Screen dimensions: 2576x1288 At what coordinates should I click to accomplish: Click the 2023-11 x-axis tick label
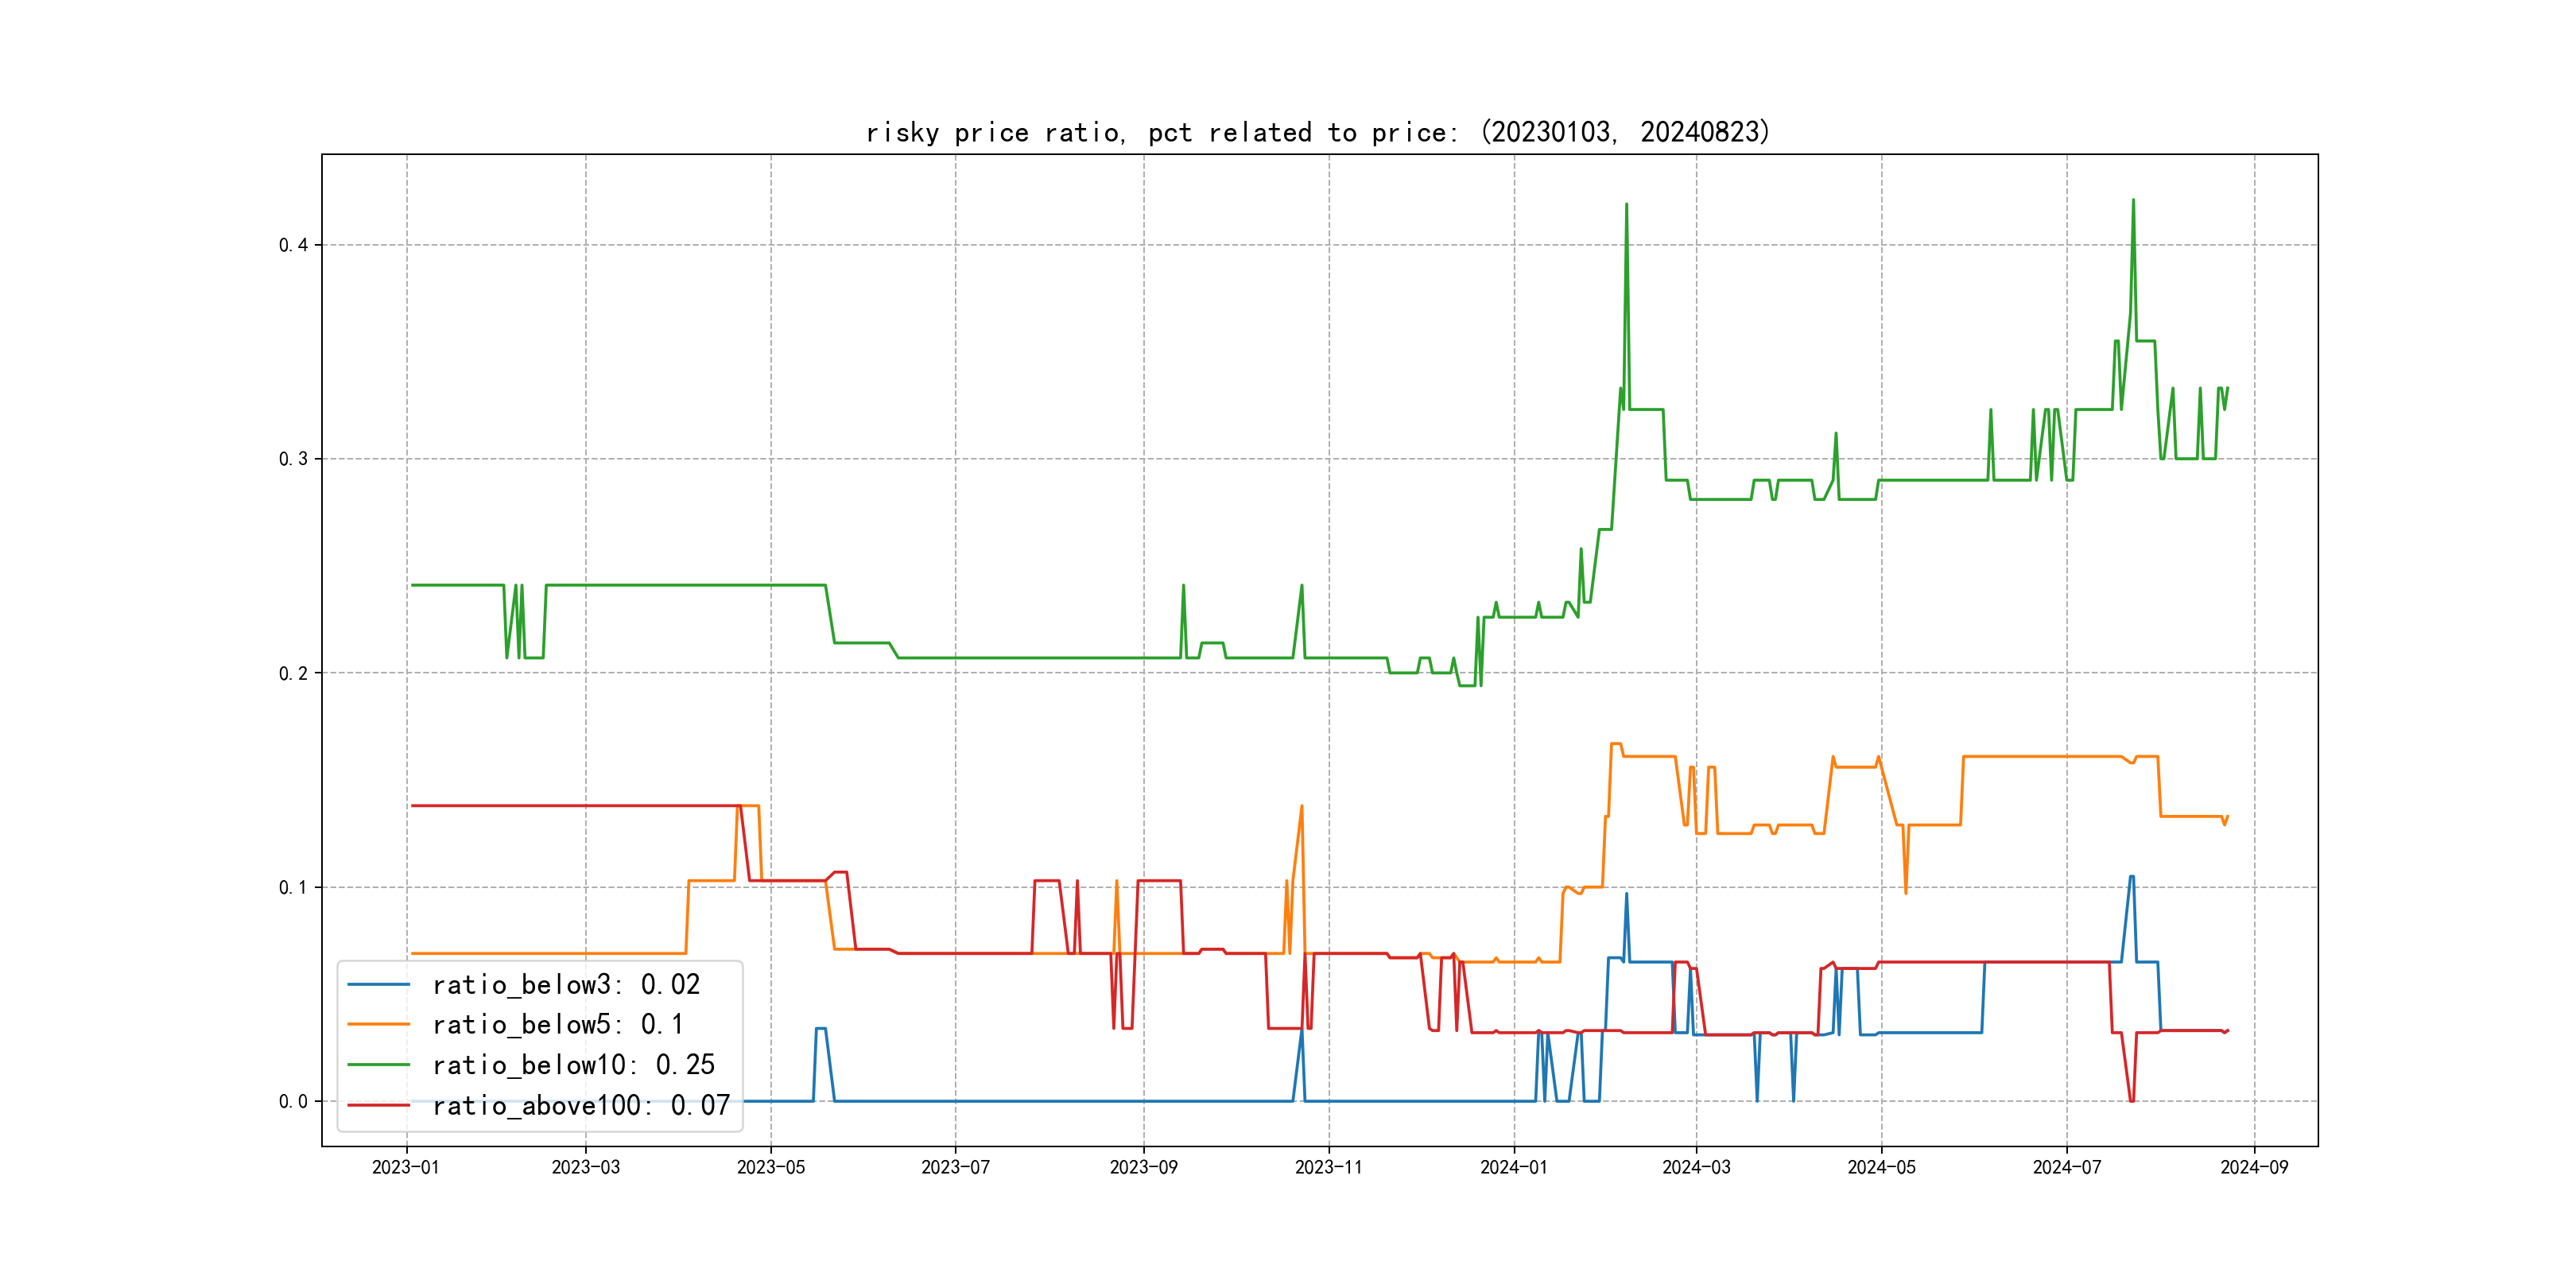point(1328,1168)
